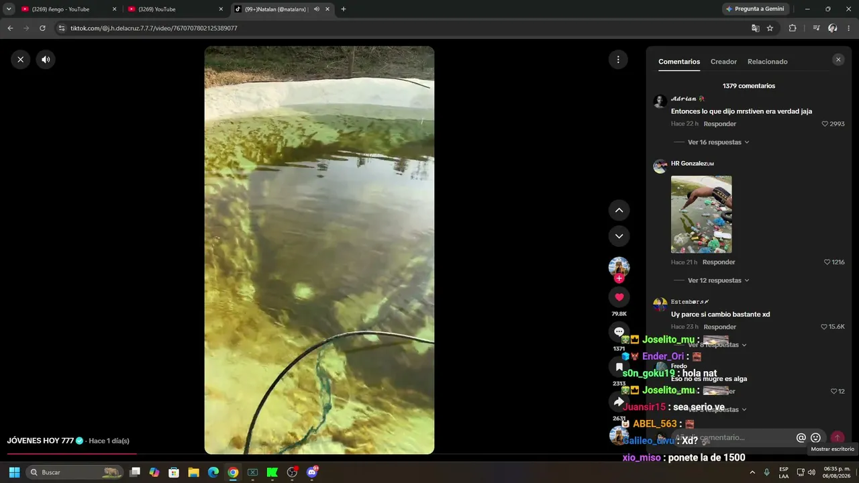Open the video's three-dot options menu
Screen dimensions: 859x483
[x=618, y=60]
